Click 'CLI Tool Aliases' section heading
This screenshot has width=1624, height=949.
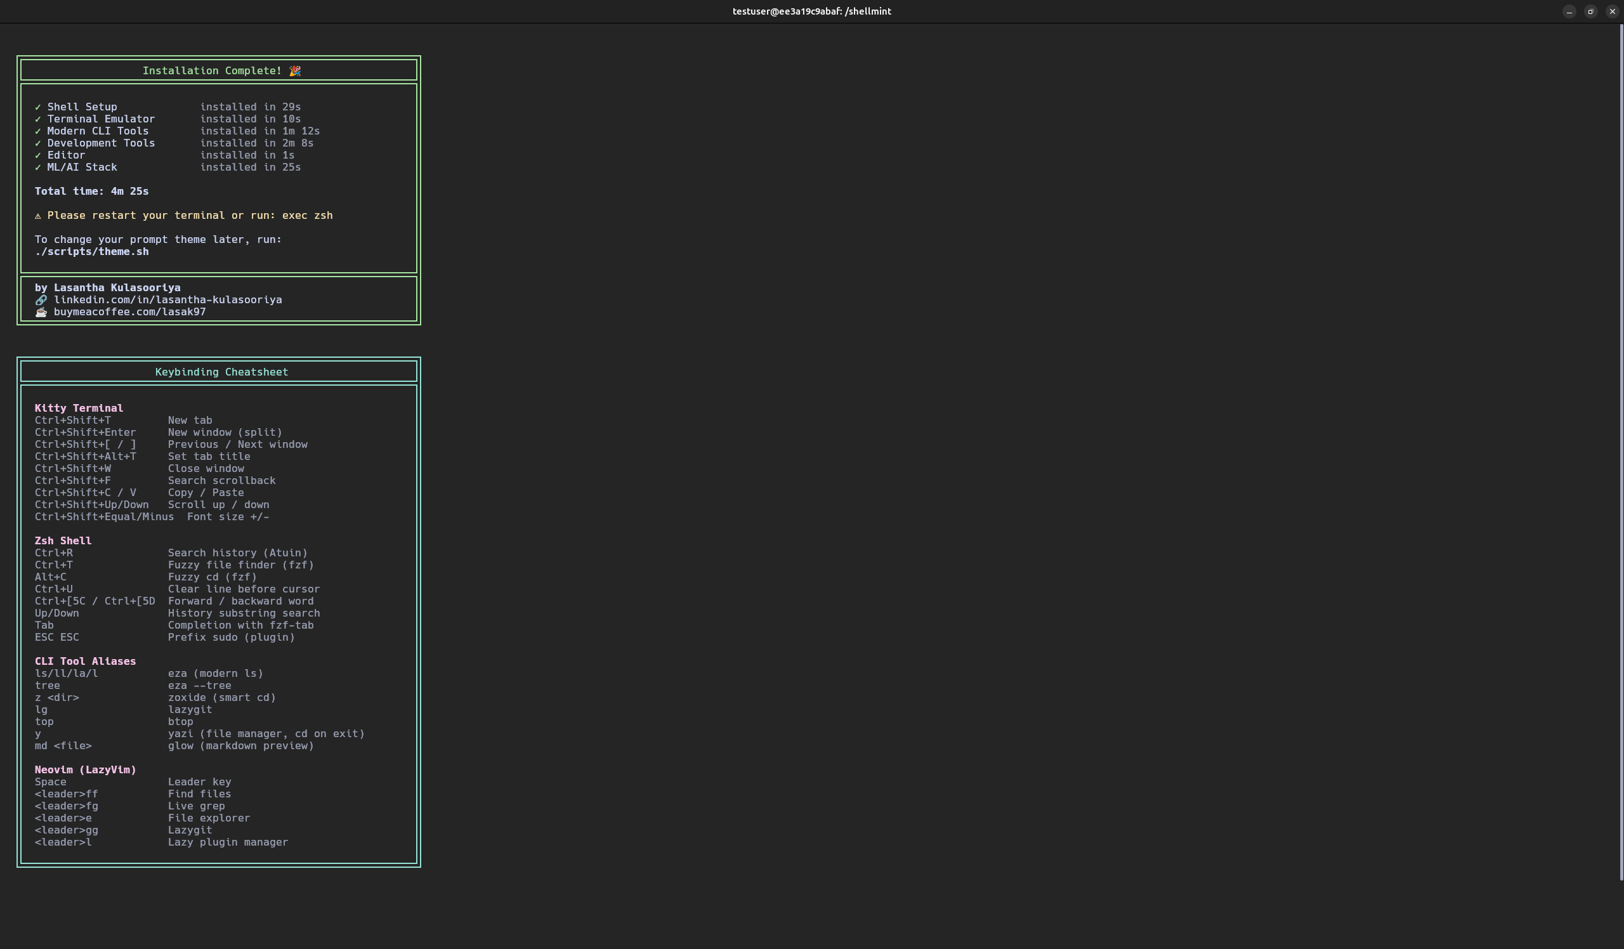coord(85,661)
